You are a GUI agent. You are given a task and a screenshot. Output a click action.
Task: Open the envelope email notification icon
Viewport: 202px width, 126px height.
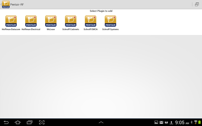(x=166, y=122)
